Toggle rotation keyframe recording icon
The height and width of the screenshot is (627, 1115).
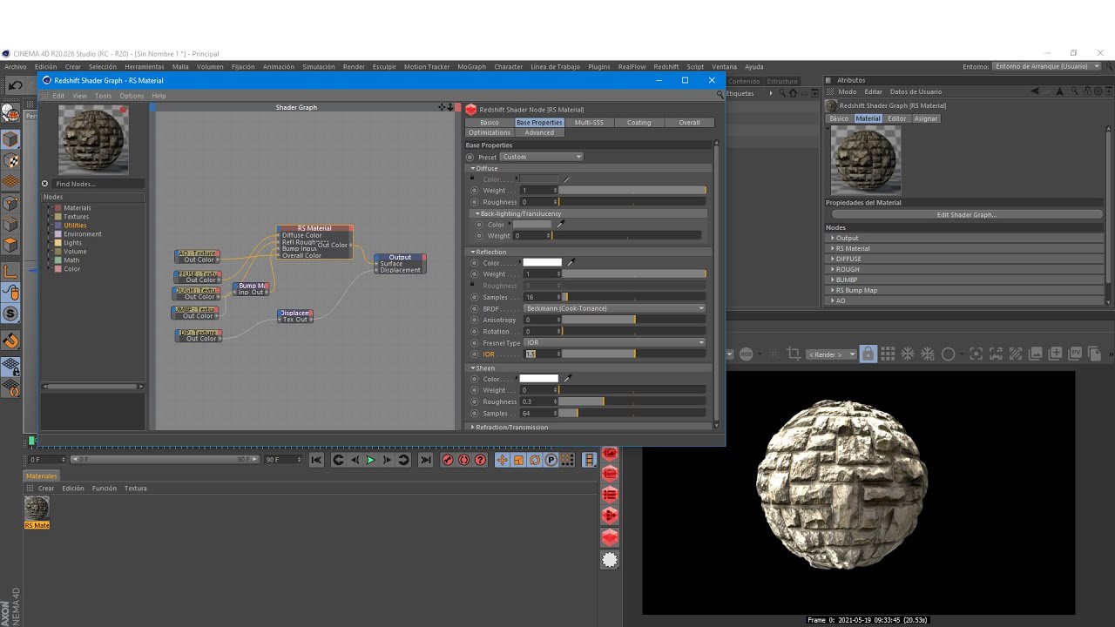tap(535, 460)
